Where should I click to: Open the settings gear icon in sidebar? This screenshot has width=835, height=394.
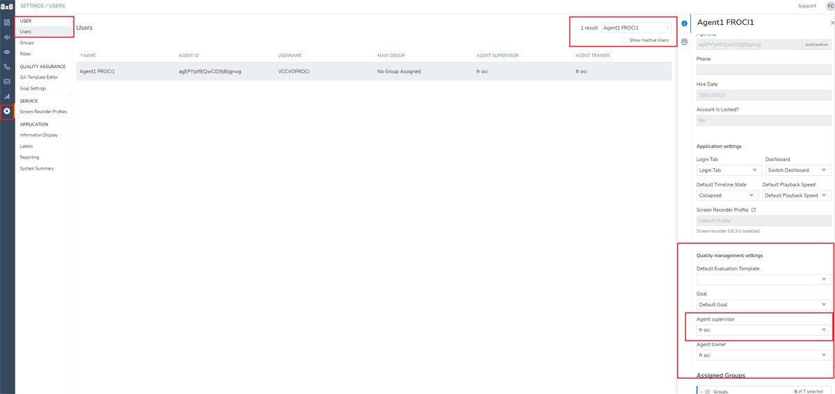[x=7, y=111]
